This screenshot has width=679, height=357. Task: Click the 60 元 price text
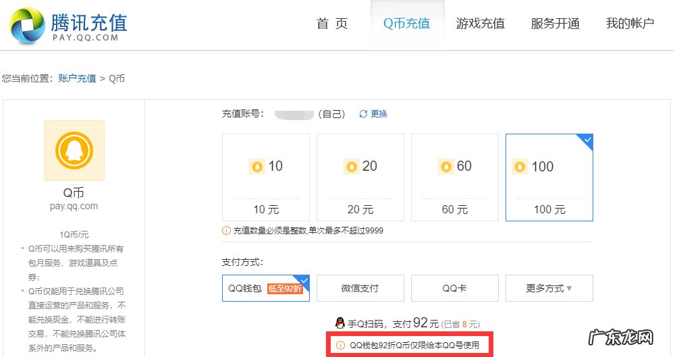(x=455, y=209)
